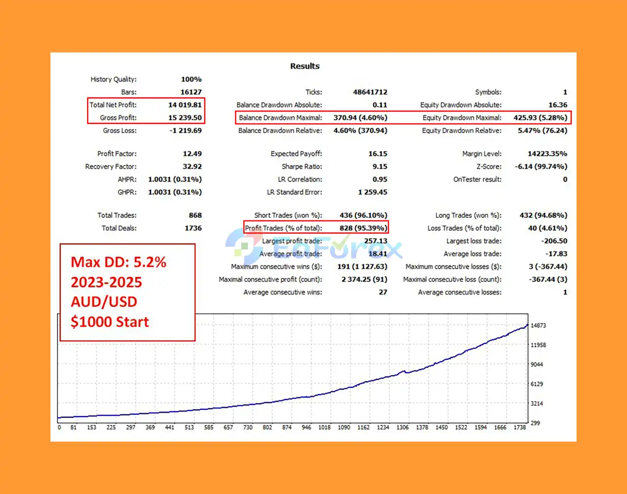Click Long Trades value 432 (94.68%)
This screenshot has width=627, height=494.
coord(543,215)
